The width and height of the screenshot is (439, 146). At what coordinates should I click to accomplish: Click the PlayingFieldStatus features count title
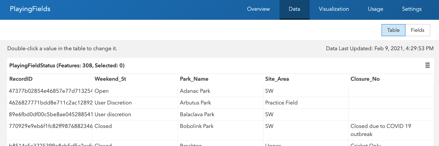point(67,66)
